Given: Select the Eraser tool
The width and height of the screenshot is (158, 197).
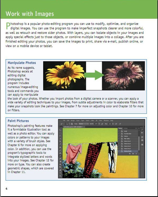Looking at the screenshot, I should 60,158.
